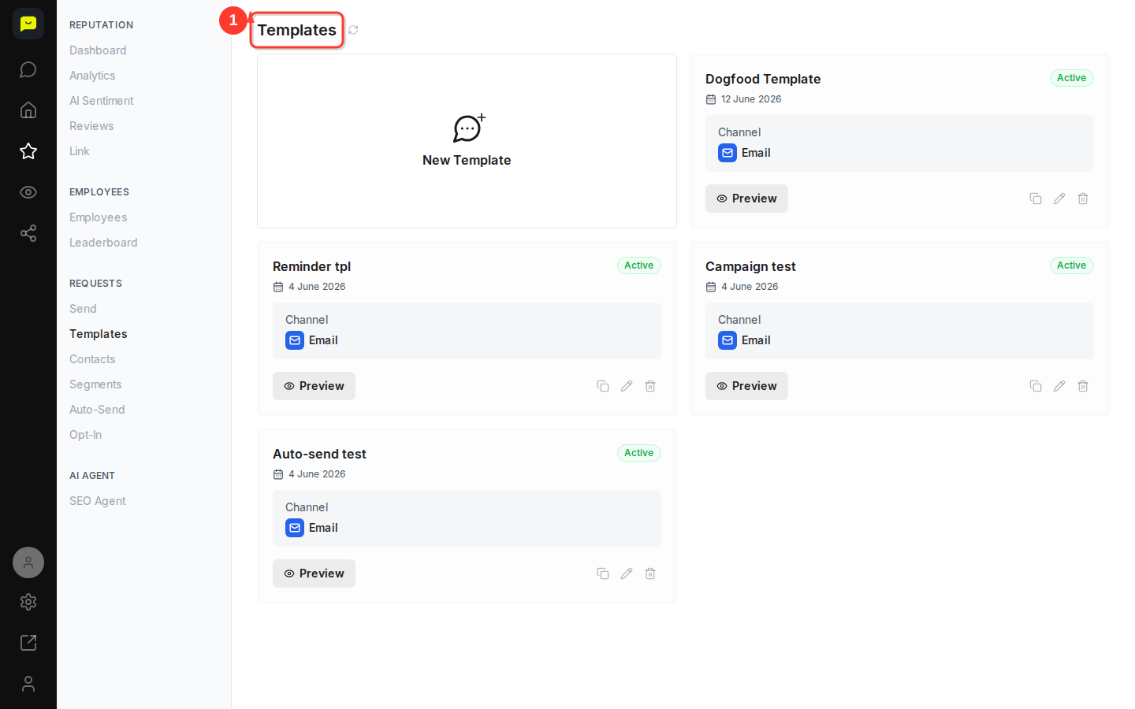The image size is (1135, 709).
Task: Open the settings gear icon
Action: [28, 602]
